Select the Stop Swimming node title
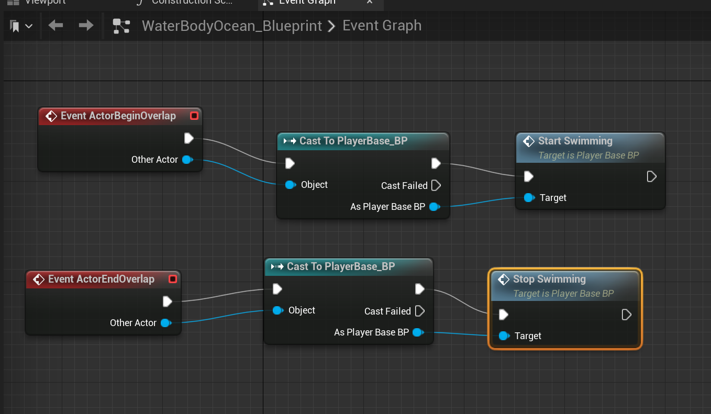 click(549, 279)
